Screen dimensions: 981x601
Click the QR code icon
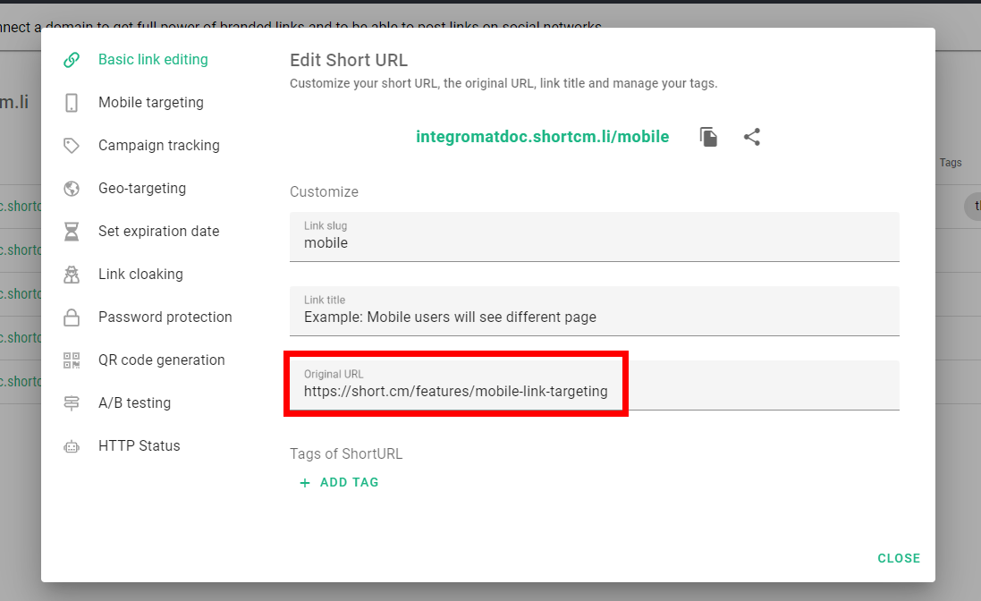click(x=72, y=360)
